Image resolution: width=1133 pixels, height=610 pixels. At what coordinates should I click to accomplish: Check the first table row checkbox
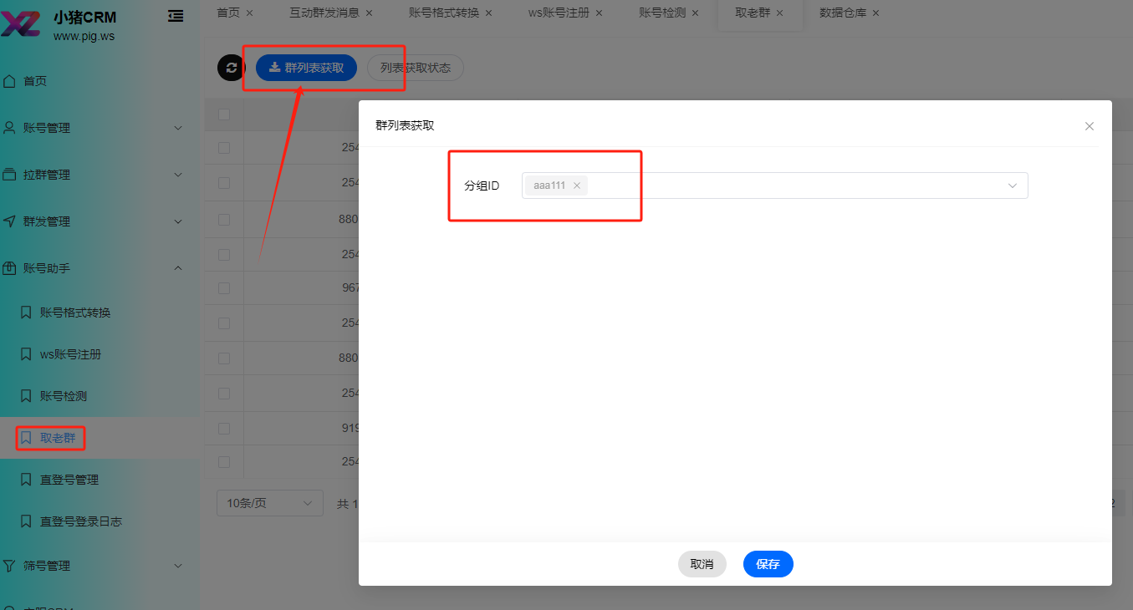click(224, 148)
